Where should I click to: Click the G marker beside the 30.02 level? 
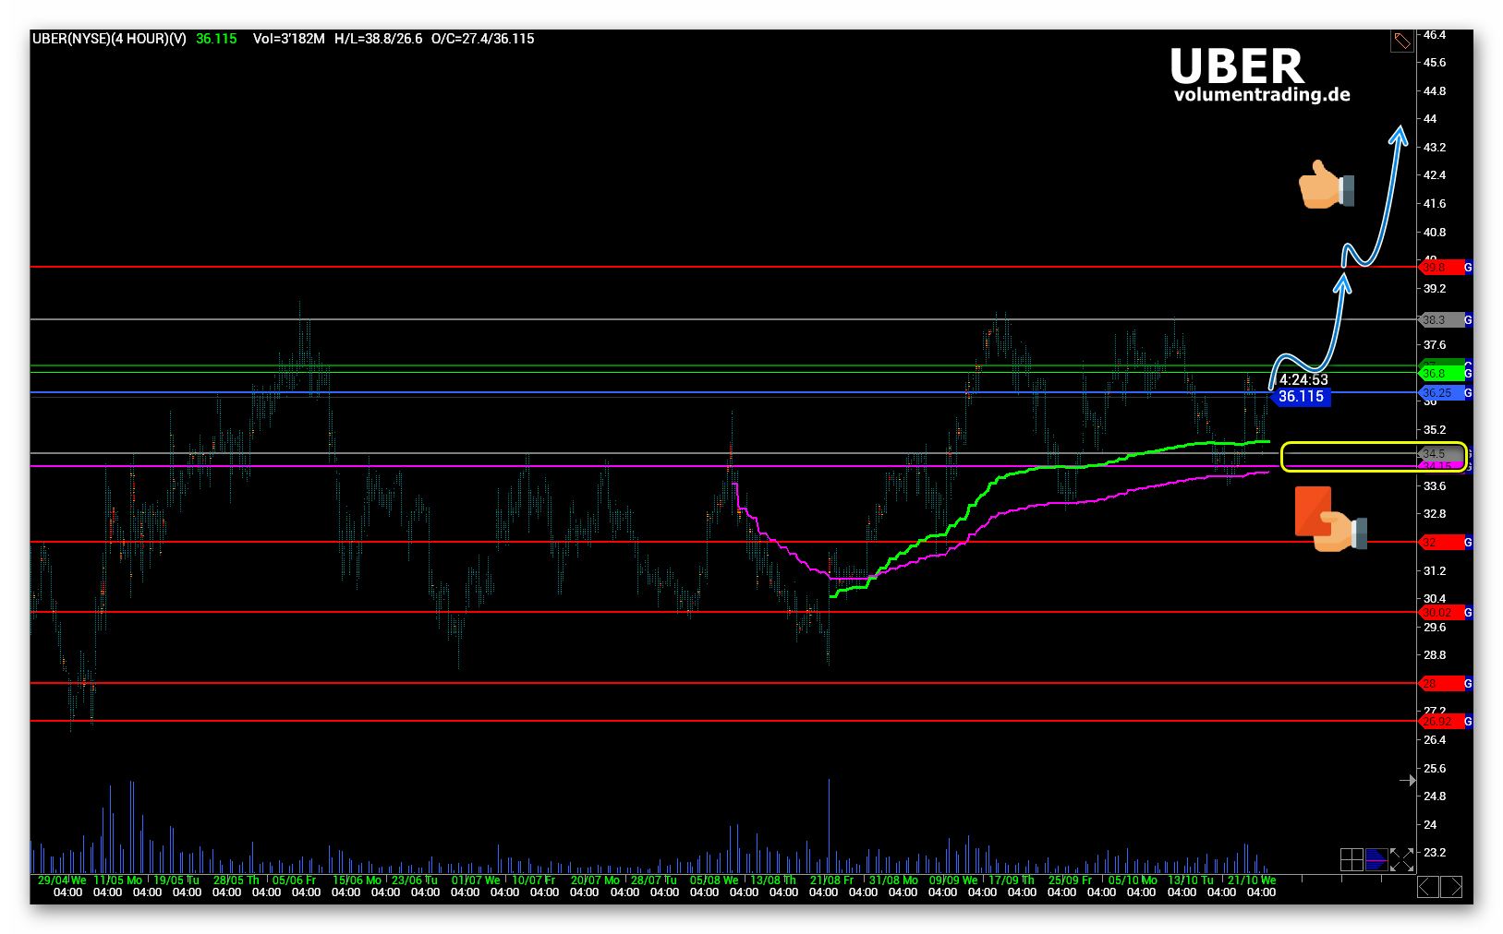(x=1468, y=613)
